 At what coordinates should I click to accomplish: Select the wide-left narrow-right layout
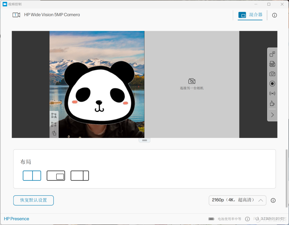point(80,175)
